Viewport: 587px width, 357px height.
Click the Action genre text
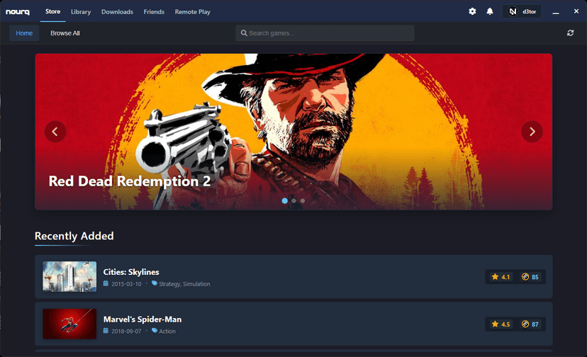click(x=167, y=331)
